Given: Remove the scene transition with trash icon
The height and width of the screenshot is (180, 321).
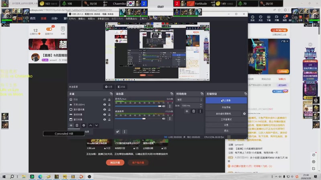Looking at the screenshot, I should 194,111.
